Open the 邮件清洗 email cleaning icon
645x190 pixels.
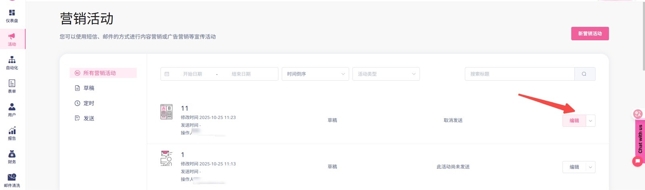tap(12, 180)
